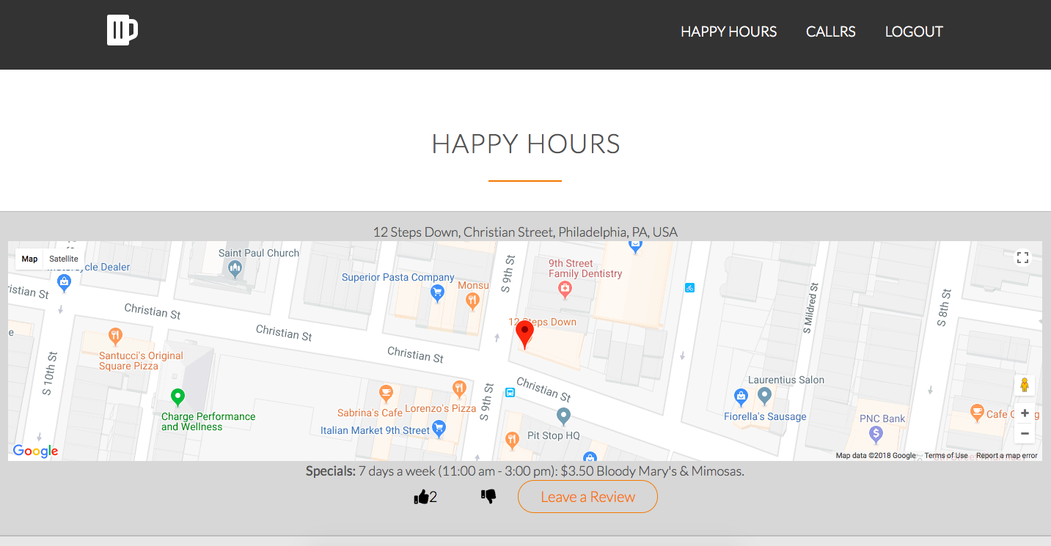Viewport: 1051px width, 546px height.
Task: Switch the map to Satellite view
Action: click(x=64, y=259)
